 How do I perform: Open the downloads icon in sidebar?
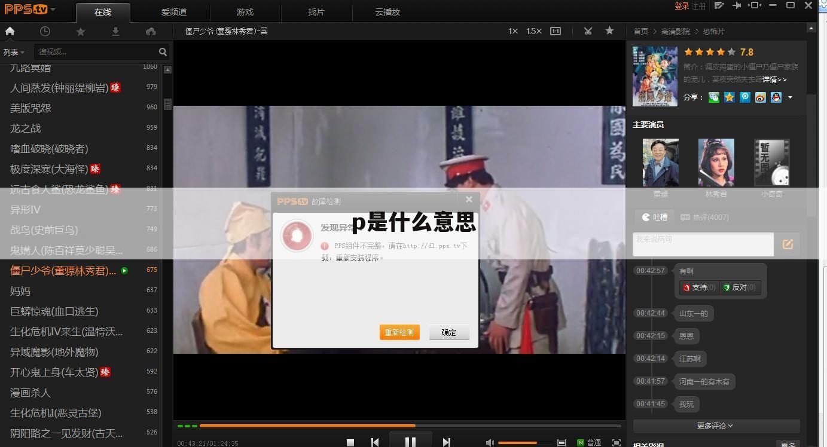(x=115, y=31)
